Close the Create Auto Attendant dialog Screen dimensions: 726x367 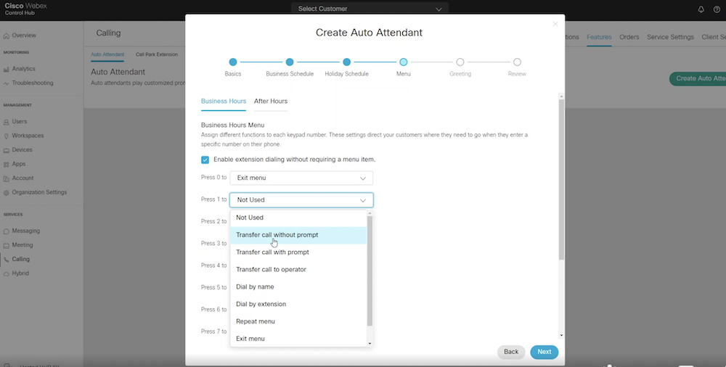(x=555, y=24)
